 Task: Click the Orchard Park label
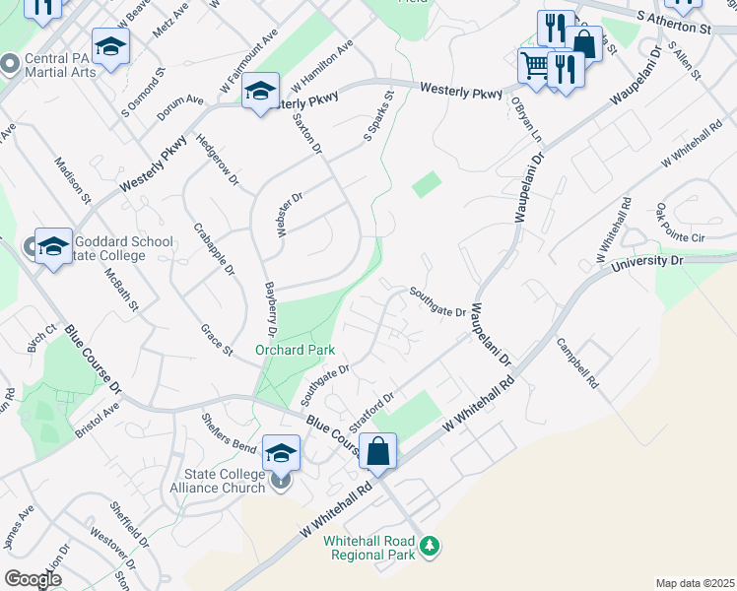296,350
